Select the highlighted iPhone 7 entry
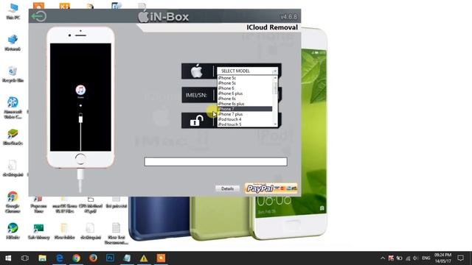 coord(245,109)
